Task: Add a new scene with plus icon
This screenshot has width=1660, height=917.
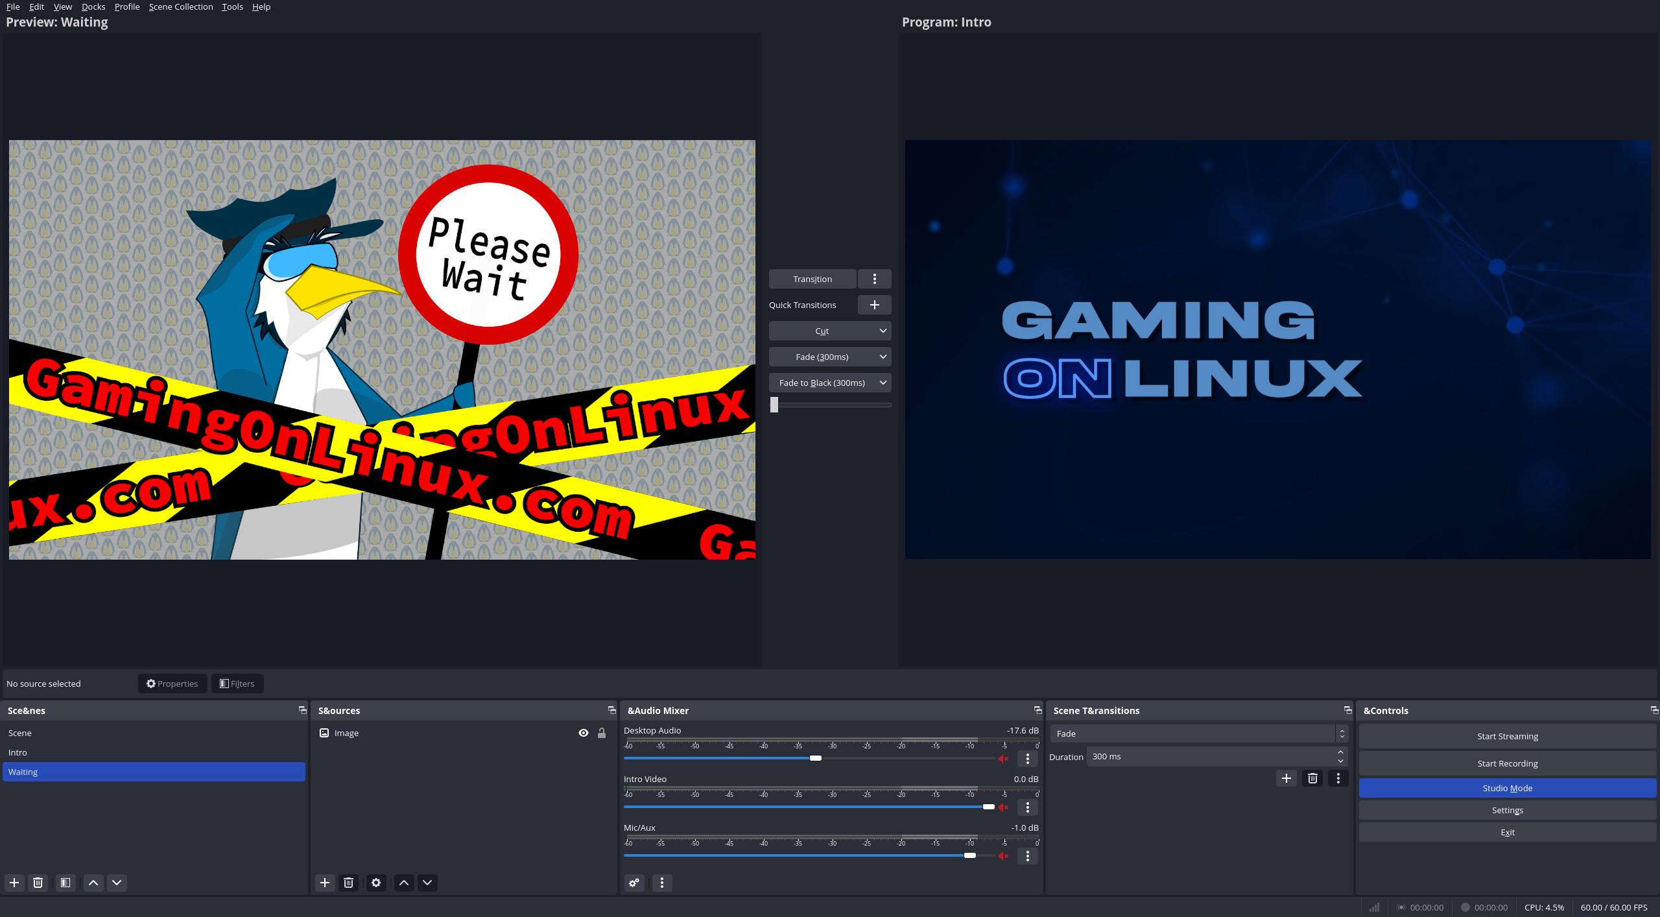Action: [x=14, y=883]
